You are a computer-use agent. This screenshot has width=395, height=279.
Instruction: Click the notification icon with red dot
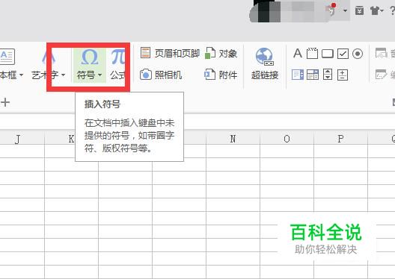click(x=331, y=10)
